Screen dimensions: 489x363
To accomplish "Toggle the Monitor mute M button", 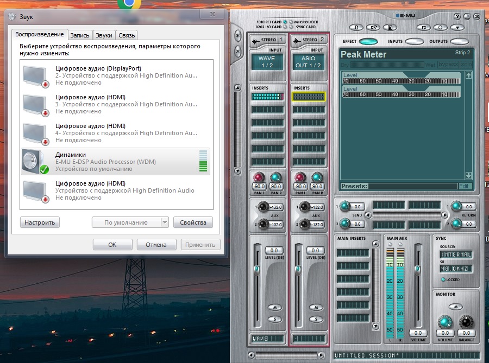I will [x=455, y=307].
